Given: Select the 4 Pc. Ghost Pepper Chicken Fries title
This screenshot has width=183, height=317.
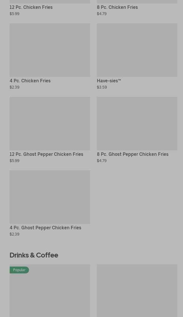Looking at the screenshot, I should pyautogui.click(x=45, y=228).
